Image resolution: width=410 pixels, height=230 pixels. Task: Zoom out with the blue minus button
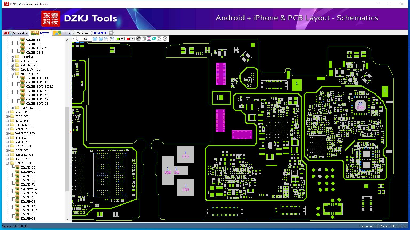101,39
